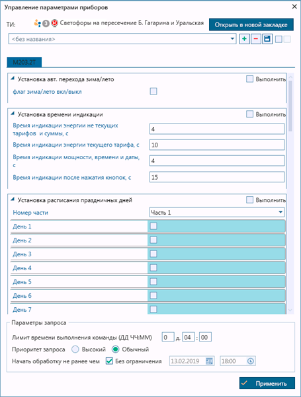Click the red minus remove-template icon
Image resolution: width=301 pixels, height=397 pixels.
pyautogui.click(x=256, y=39)
